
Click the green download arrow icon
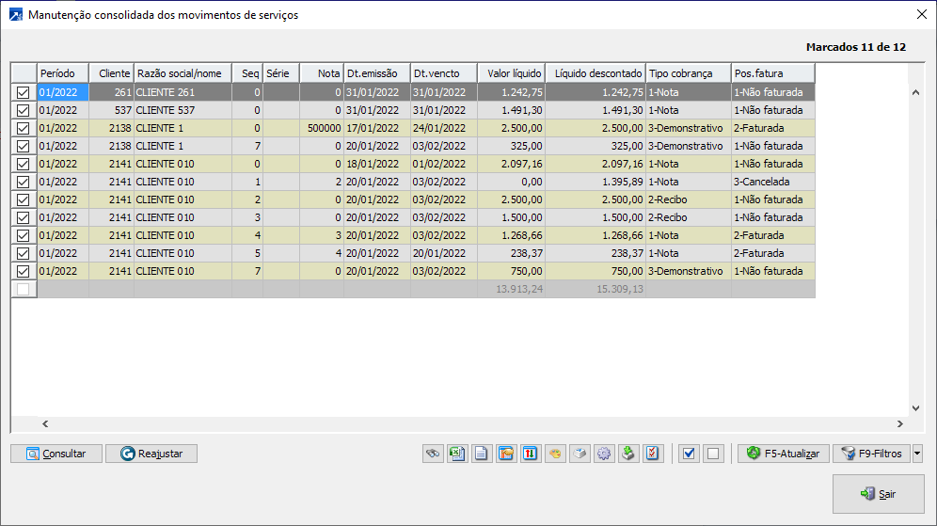coord(628,454)
